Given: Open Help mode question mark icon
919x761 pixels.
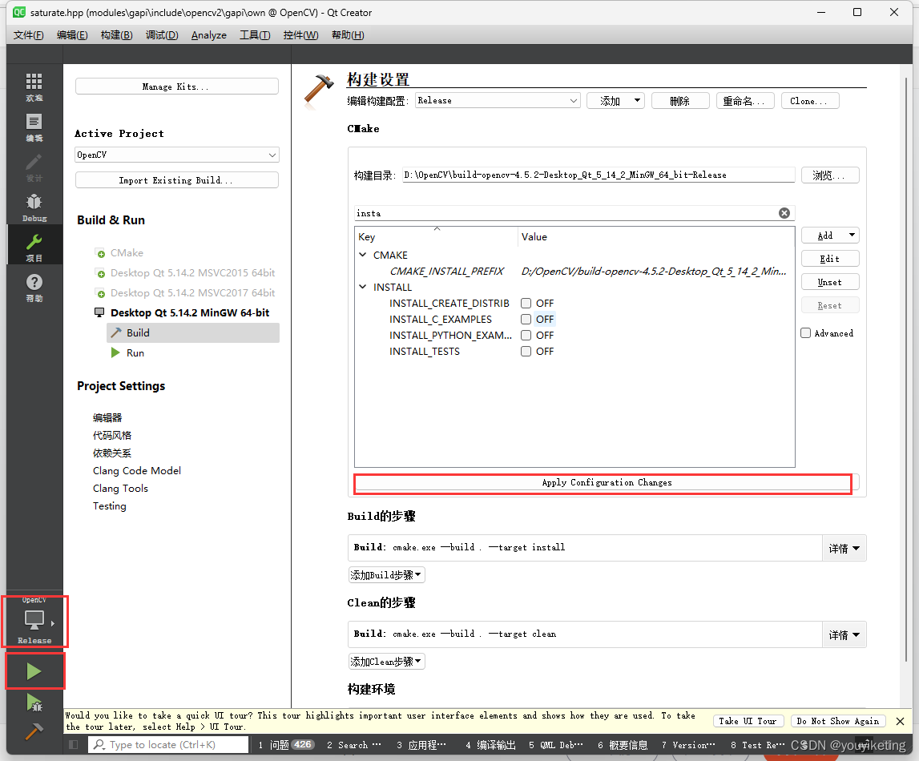Looking at the screenshot, I should pos(34,288).
